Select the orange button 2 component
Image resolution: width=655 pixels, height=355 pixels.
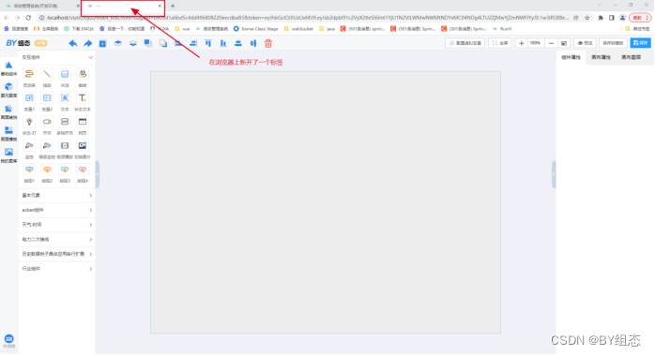coord(47,170)
